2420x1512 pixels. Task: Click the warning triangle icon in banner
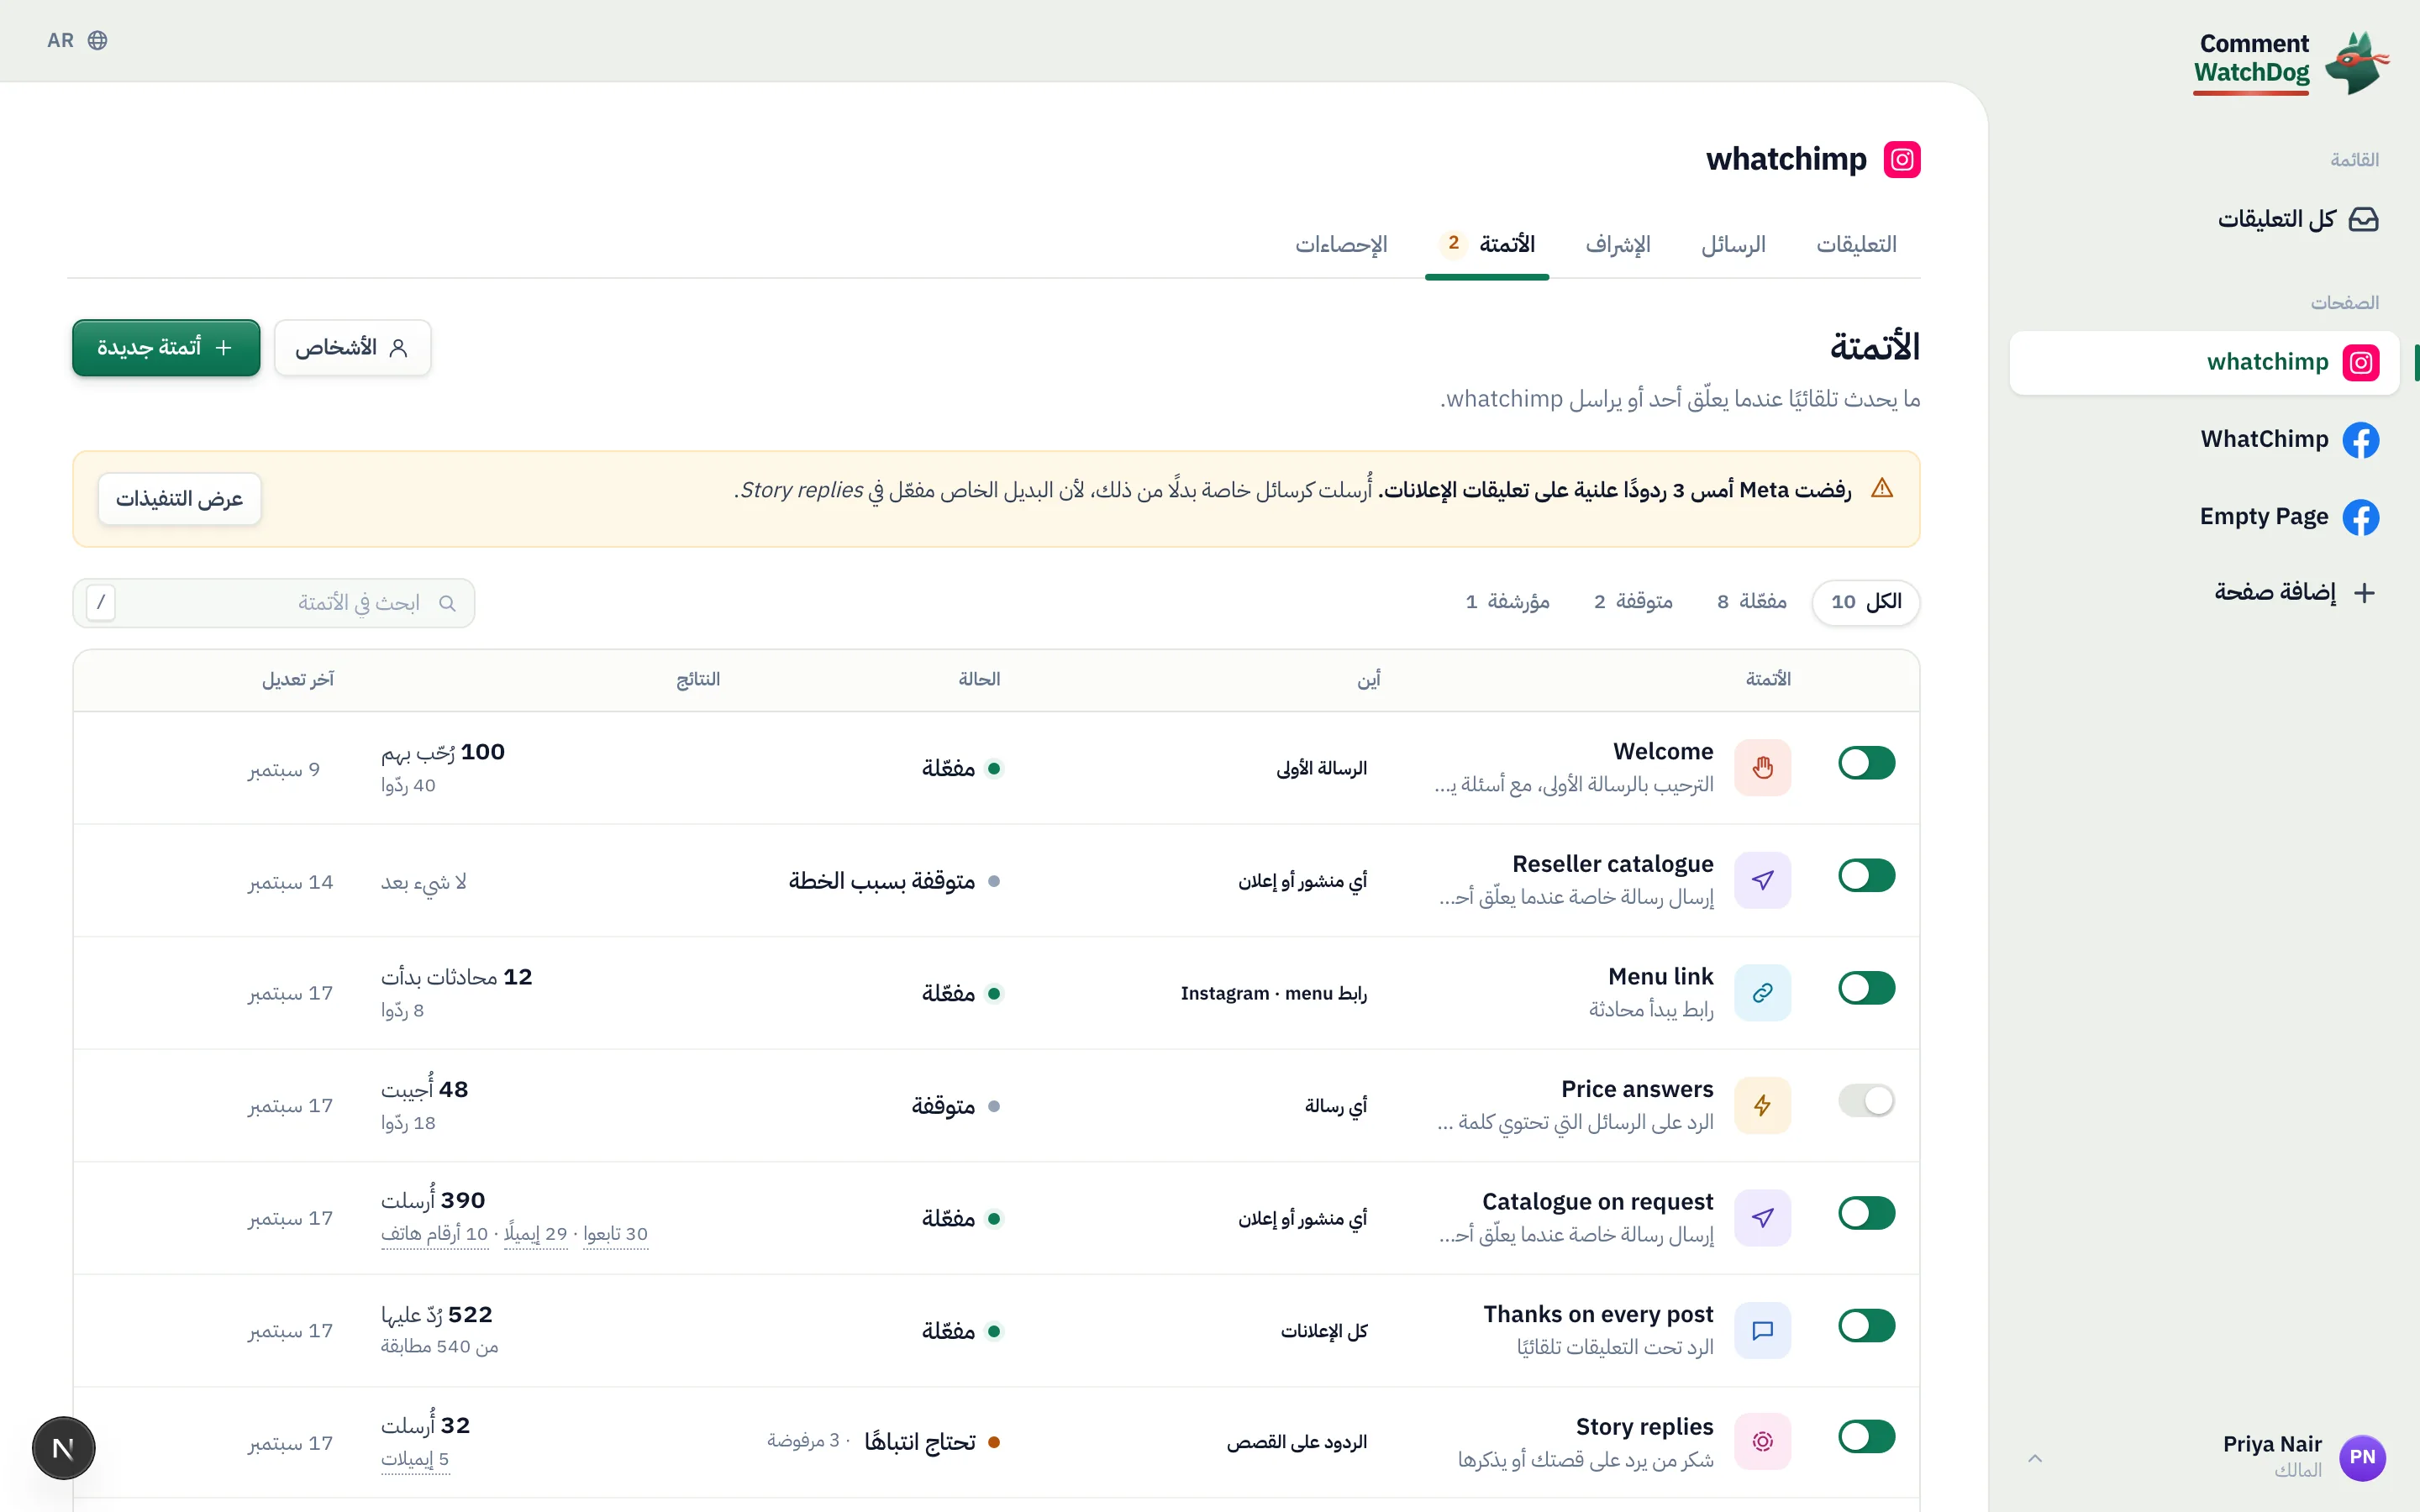point(1882,489)
